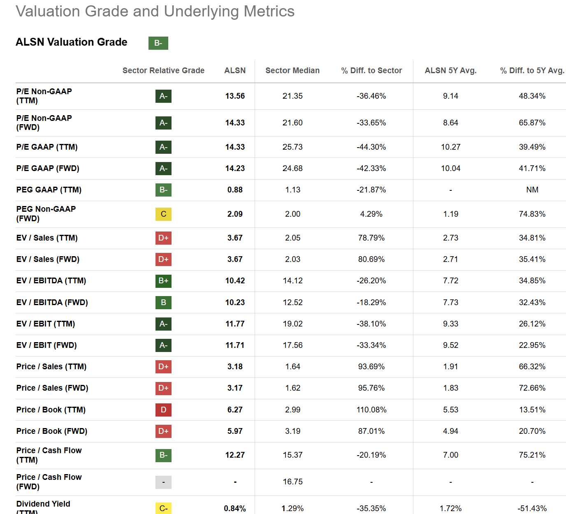Click the % Diff. to 5Y Avg. header
This screenshot has height=514, width=566.
pyautogui.click(x=532, y=71)
